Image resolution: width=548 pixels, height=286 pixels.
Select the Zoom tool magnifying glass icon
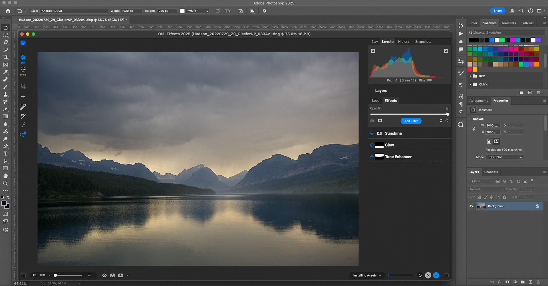pyautogui.click(x=5, y=183)
